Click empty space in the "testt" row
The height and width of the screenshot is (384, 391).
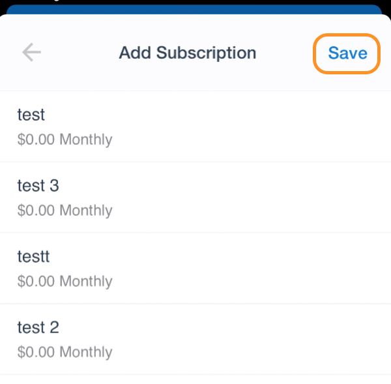click(x=250, y=269)
